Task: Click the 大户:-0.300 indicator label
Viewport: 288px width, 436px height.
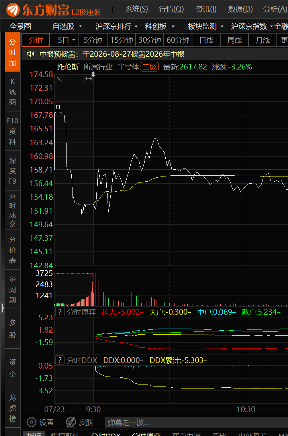Action: coord(170,312)
